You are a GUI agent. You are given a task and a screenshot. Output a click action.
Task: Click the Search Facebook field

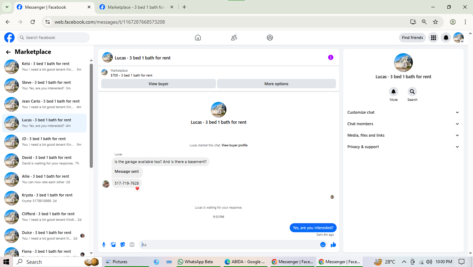[53, 38]
